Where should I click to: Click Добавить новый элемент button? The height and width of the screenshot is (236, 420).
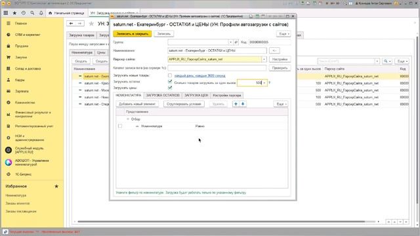[x=137, y=104]
